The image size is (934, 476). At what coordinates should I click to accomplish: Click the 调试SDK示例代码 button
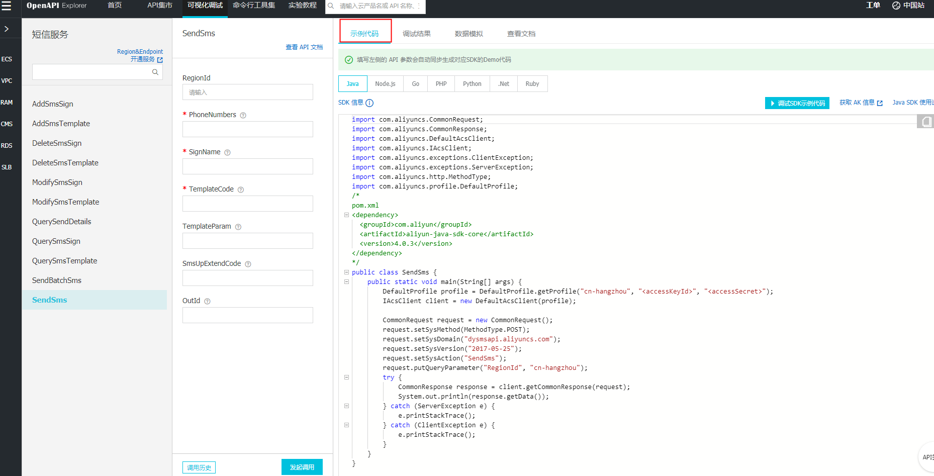point(797,103)
